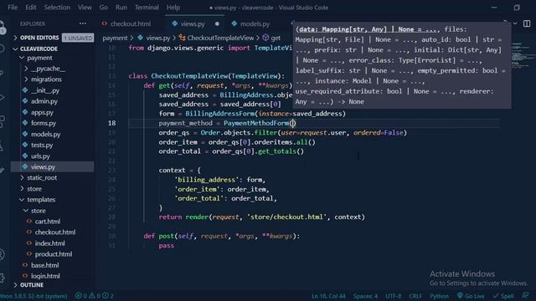Open the Terminal menu
The image size is (536, 301).
tap(147, 8)
